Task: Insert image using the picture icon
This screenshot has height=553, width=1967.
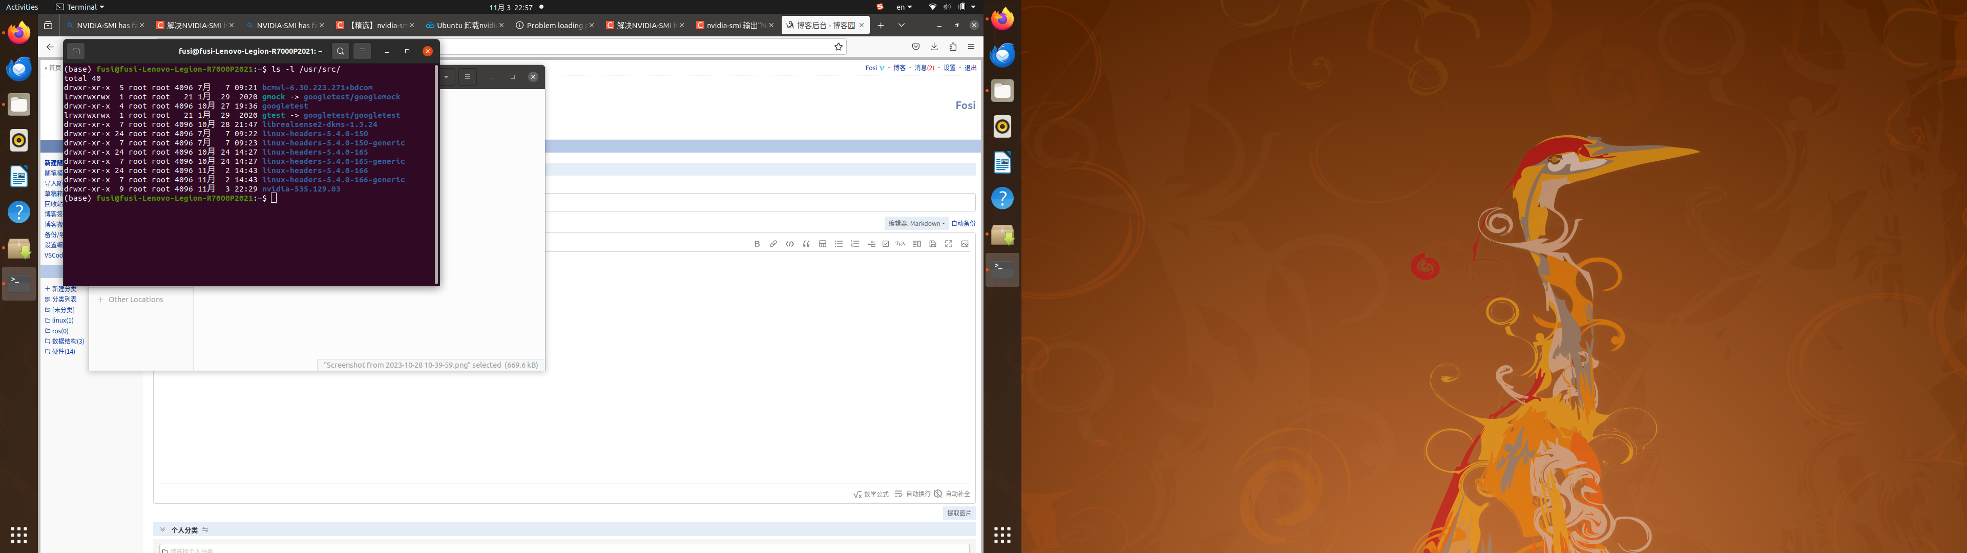Action: (x=965, y=244)
